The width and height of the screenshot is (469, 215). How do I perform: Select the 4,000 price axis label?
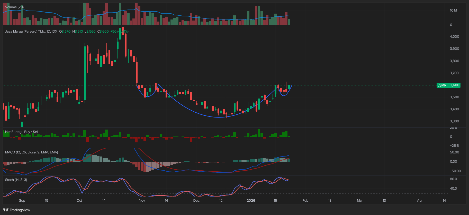[454, 37]
